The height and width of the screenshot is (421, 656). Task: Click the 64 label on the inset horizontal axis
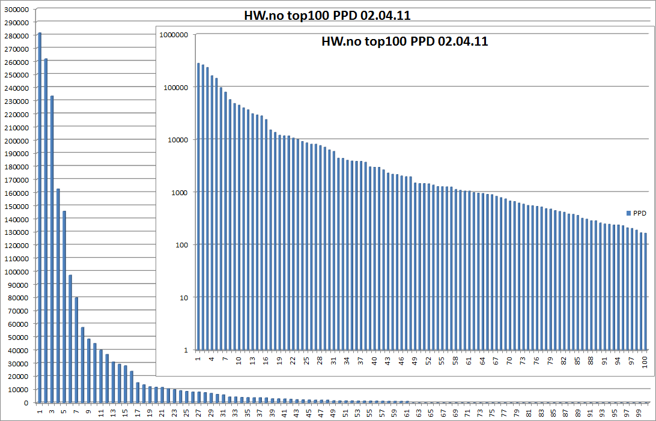pyautogui.click(x=482, y=361)
